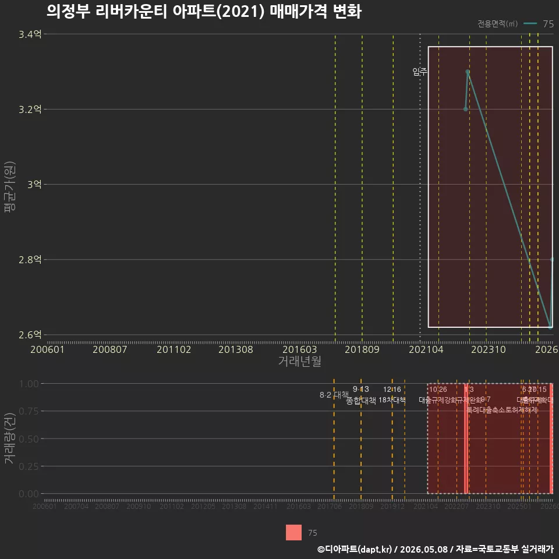Click the 종합대책 annotation text
The height and width of the screenshot is (559, 559).
(x=361, y=401)
